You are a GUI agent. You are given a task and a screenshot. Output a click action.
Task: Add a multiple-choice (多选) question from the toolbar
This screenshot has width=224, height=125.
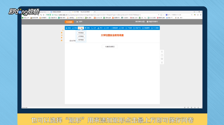[x=74, y=28]
